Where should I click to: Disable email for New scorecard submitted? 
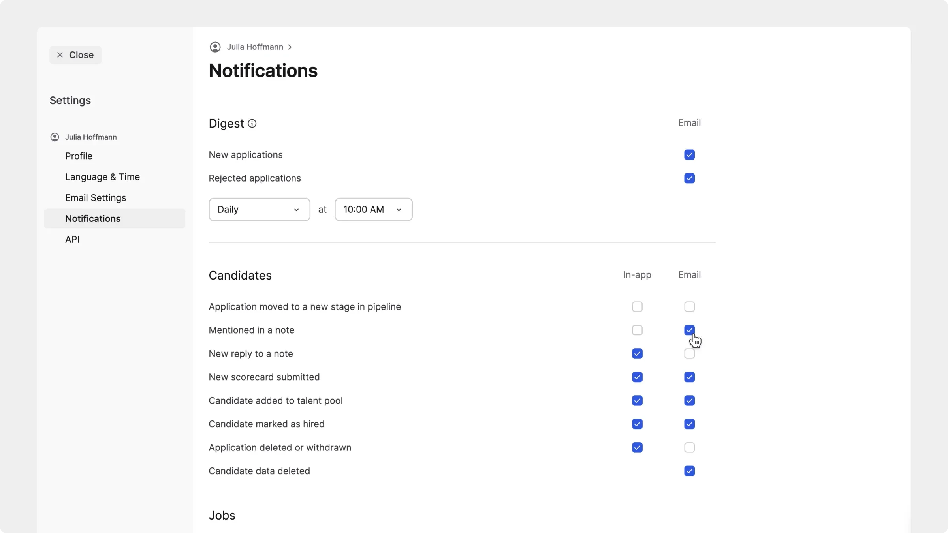tap(689, 377)
